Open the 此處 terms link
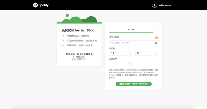Viewport: 207px width, 109px height. coord(112,78)
